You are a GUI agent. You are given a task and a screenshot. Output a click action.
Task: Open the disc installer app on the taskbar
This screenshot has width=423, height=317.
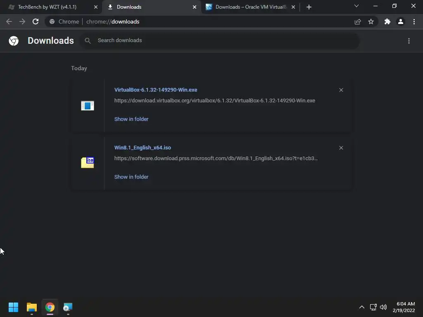point(68,307)
